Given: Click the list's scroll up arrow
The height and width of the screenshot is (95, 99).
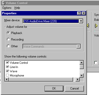Looking at the screenshot, I should pos(82,62).
